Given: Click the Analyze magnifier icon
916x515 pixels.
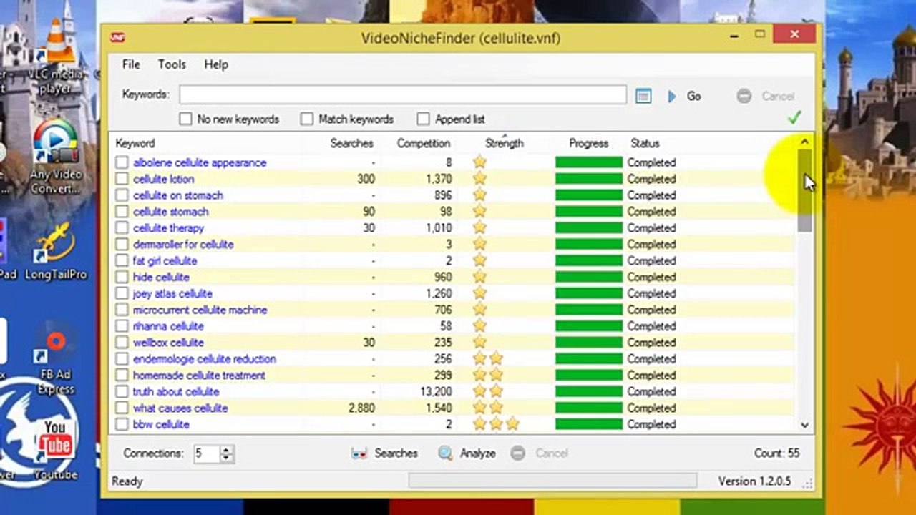Looking at the screenshot, I should 445,453.
